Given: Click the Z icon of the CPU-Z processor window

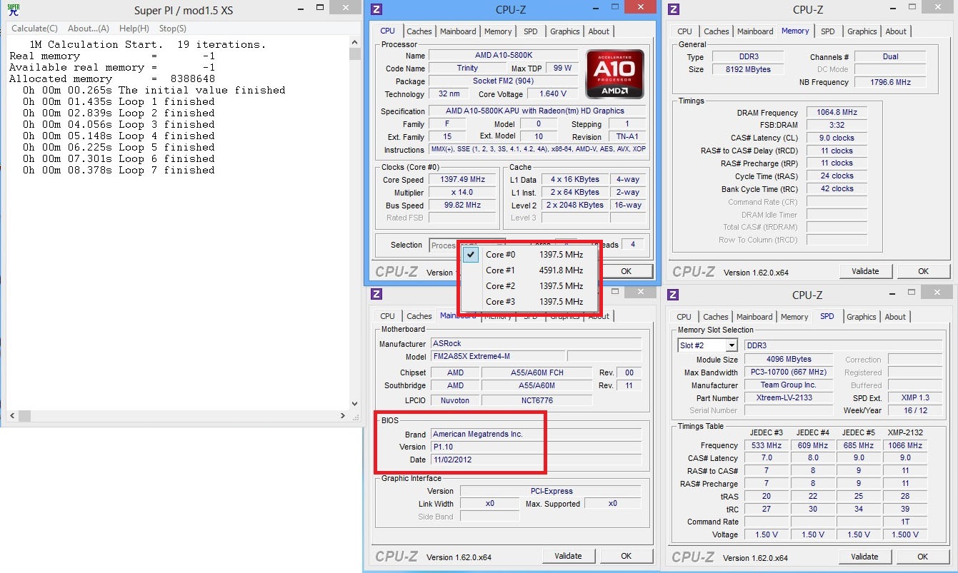Looking at the screenshot, I should (x=377, y=9).
